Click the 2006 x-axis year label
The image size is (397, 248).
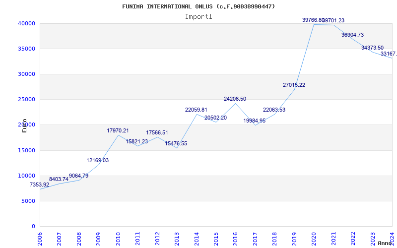coord(40,239)
